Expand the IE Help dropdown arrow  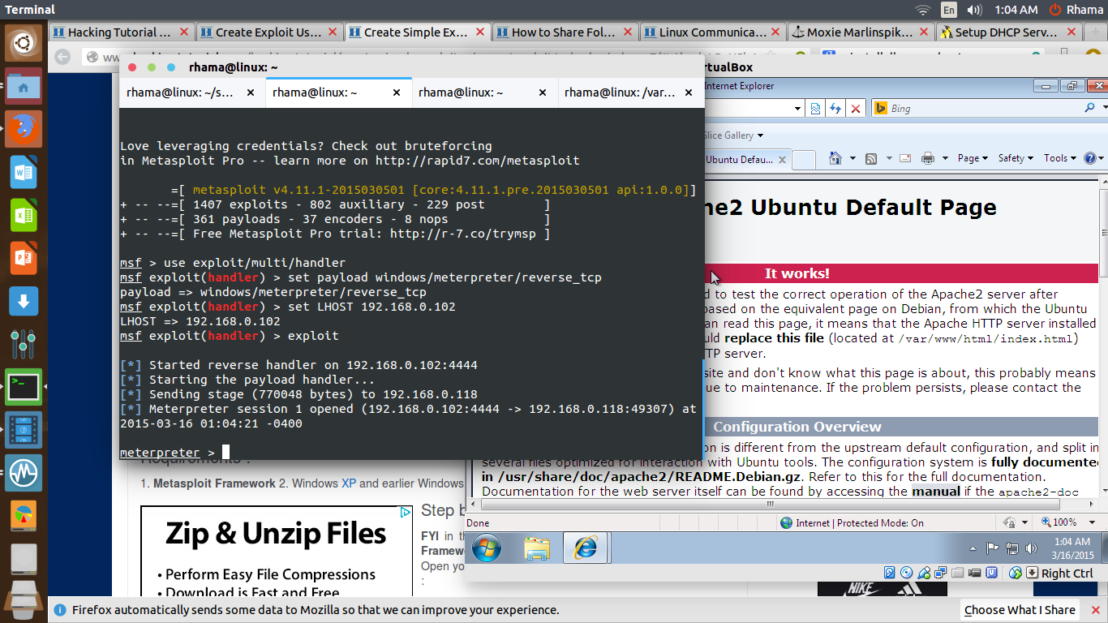[x=1102, y=158]
